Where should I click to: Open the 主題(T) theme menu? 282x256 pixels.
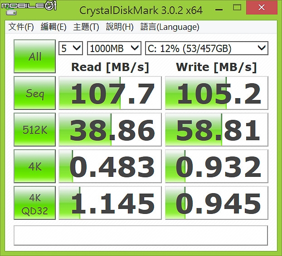click(x=86, y=27)
